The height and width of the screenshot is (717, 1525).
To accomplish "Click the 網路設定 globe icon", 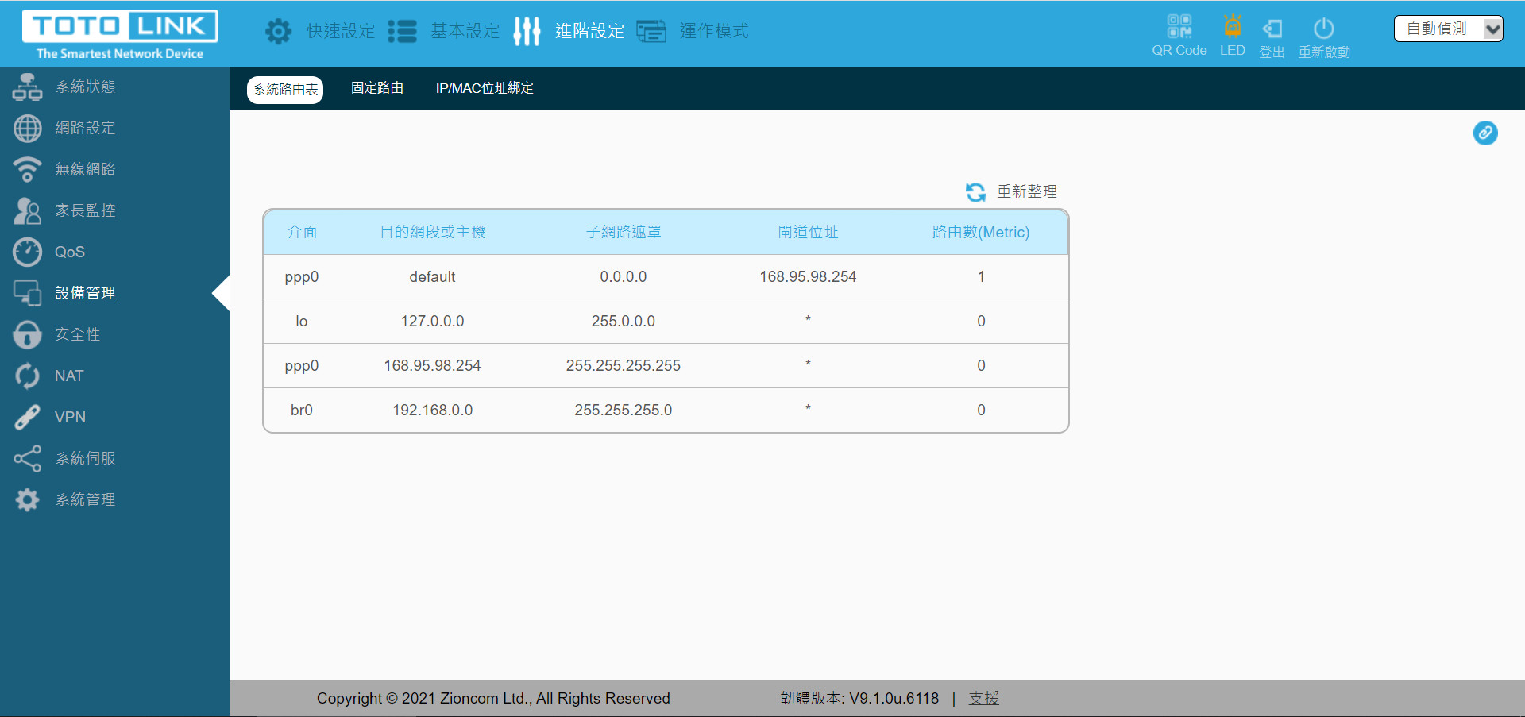I will pos(27,128).
